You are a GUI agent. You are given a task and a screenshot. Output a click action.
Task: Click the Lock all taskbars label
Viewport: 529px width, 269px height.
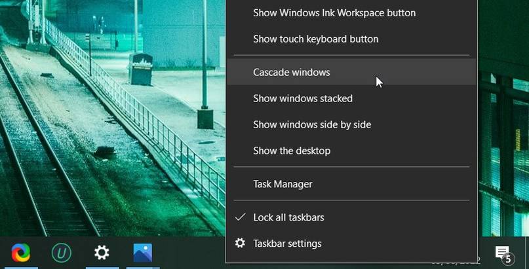coord(288,217)
